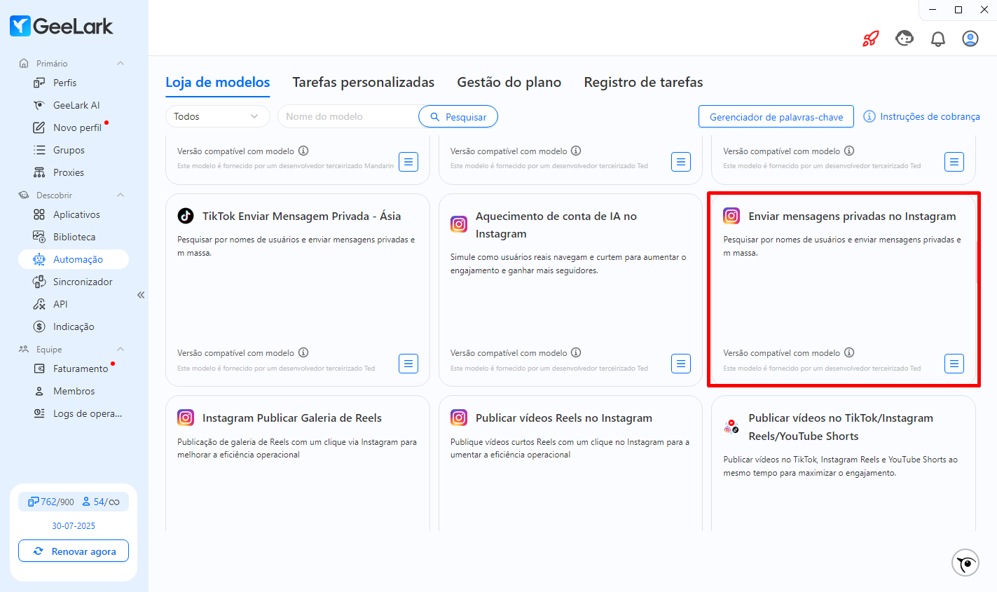Viewport: 997px width, 592px height.
Task: Open GeeLark AI in sidebar
Action: [76, 105]
